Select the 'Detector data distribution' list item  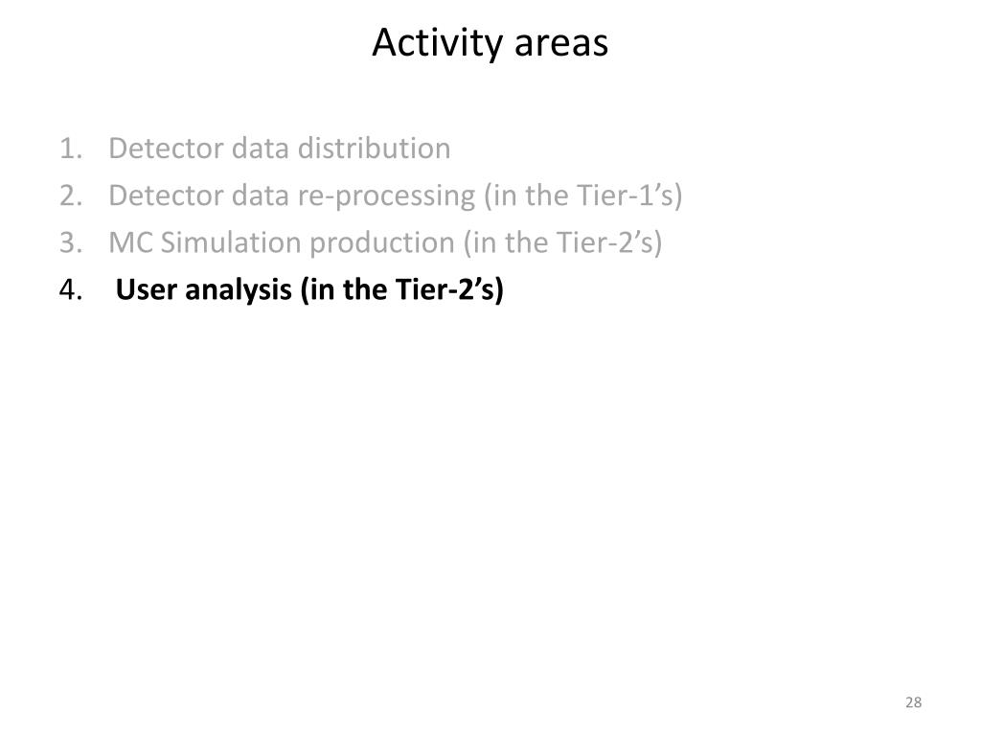(x=279, y=149)
